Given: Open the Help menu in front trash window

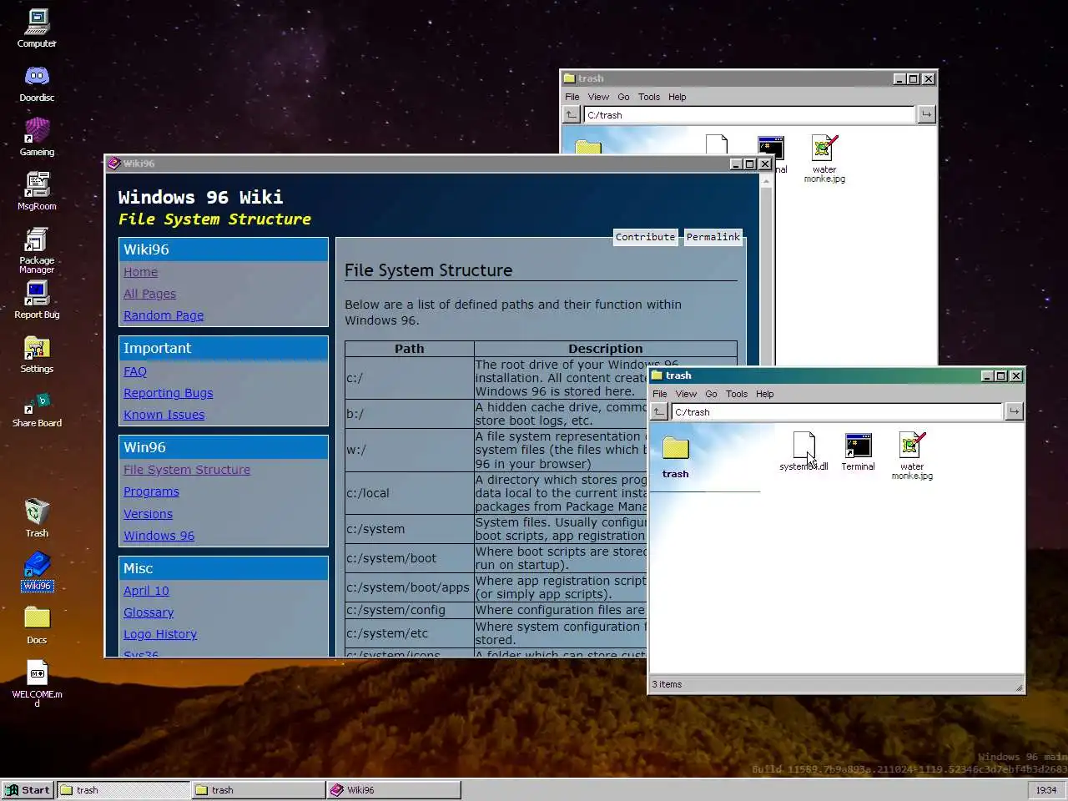Looking at the screenshot, I should click(765, 394).
